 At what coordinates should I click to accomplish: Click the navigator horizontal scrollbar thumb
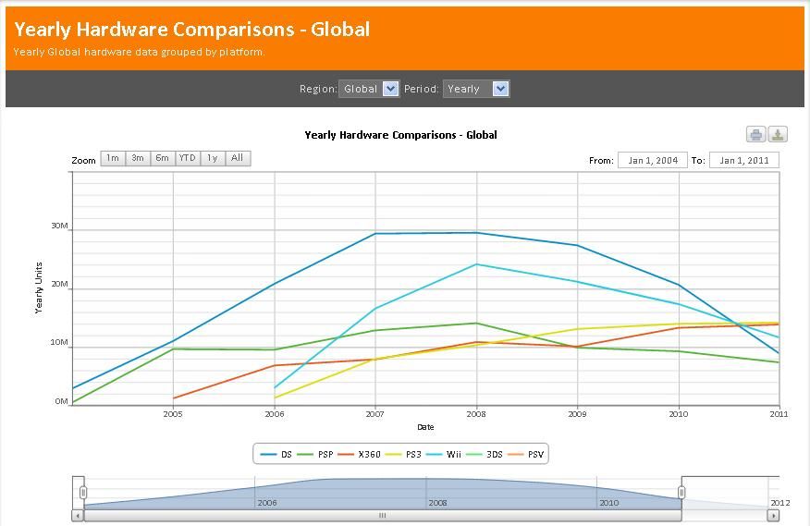382,516
